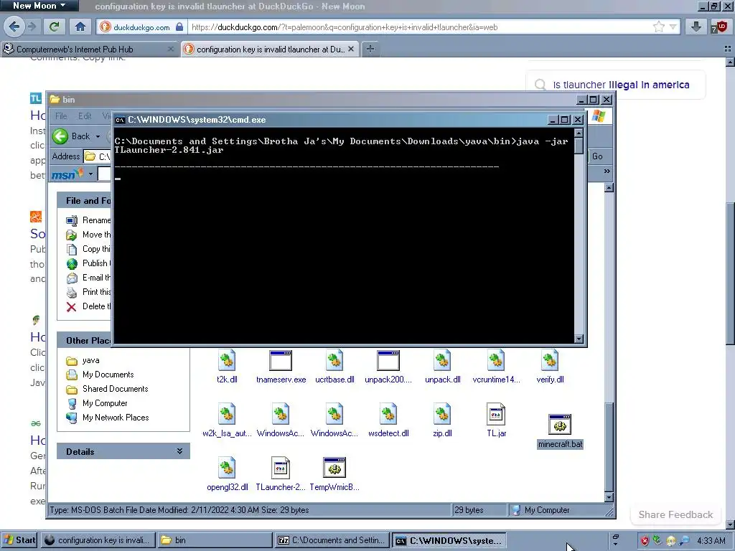Click the browser back arrow button
This screenshot has height=551, width=735.
click(14, 27)
